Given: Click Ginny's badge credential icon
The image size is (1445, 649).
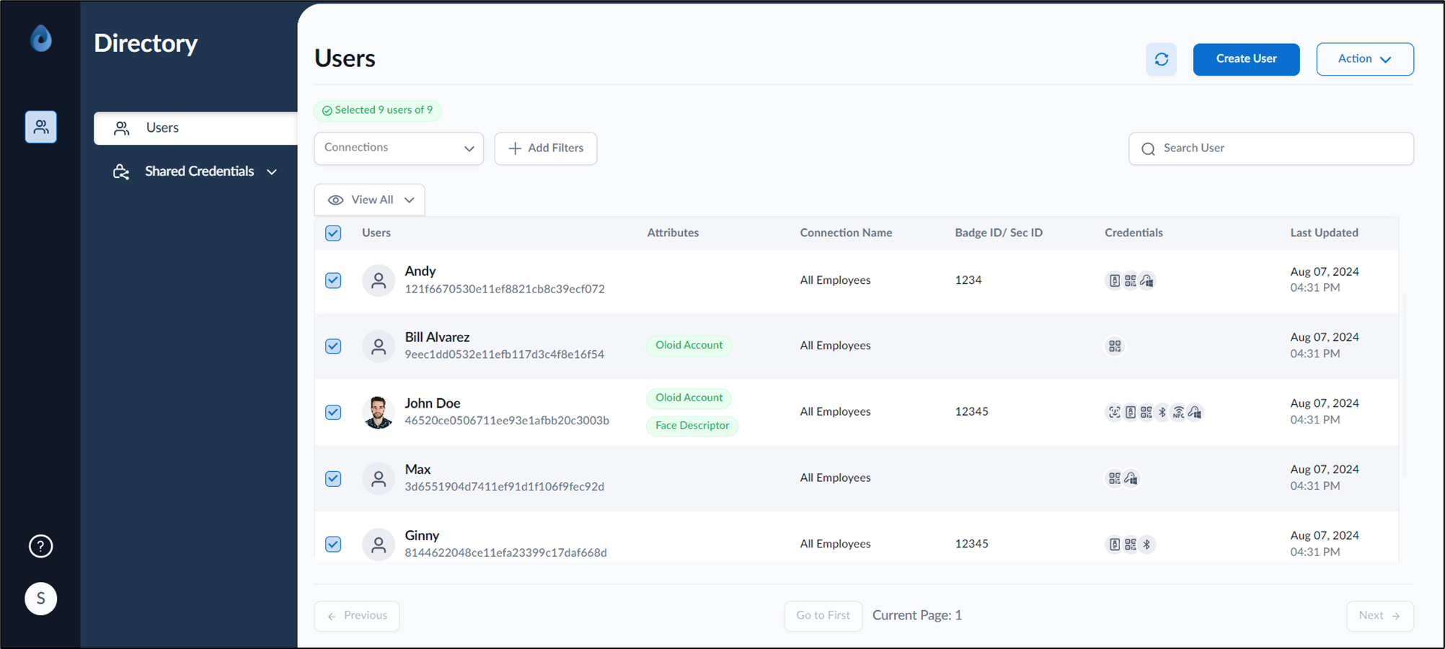Looking at the screenshot, I should pos(1114,545).
